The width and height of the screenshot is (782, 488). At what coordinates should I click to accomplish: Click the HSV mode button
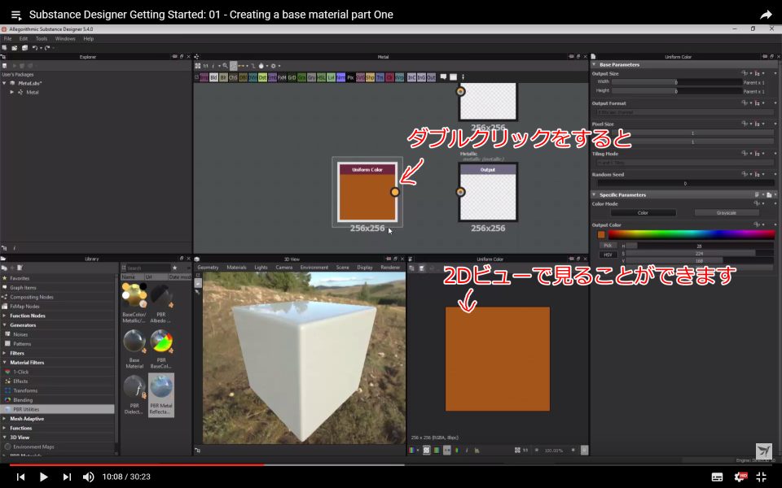pyautogui.click(x=608, y=255)
